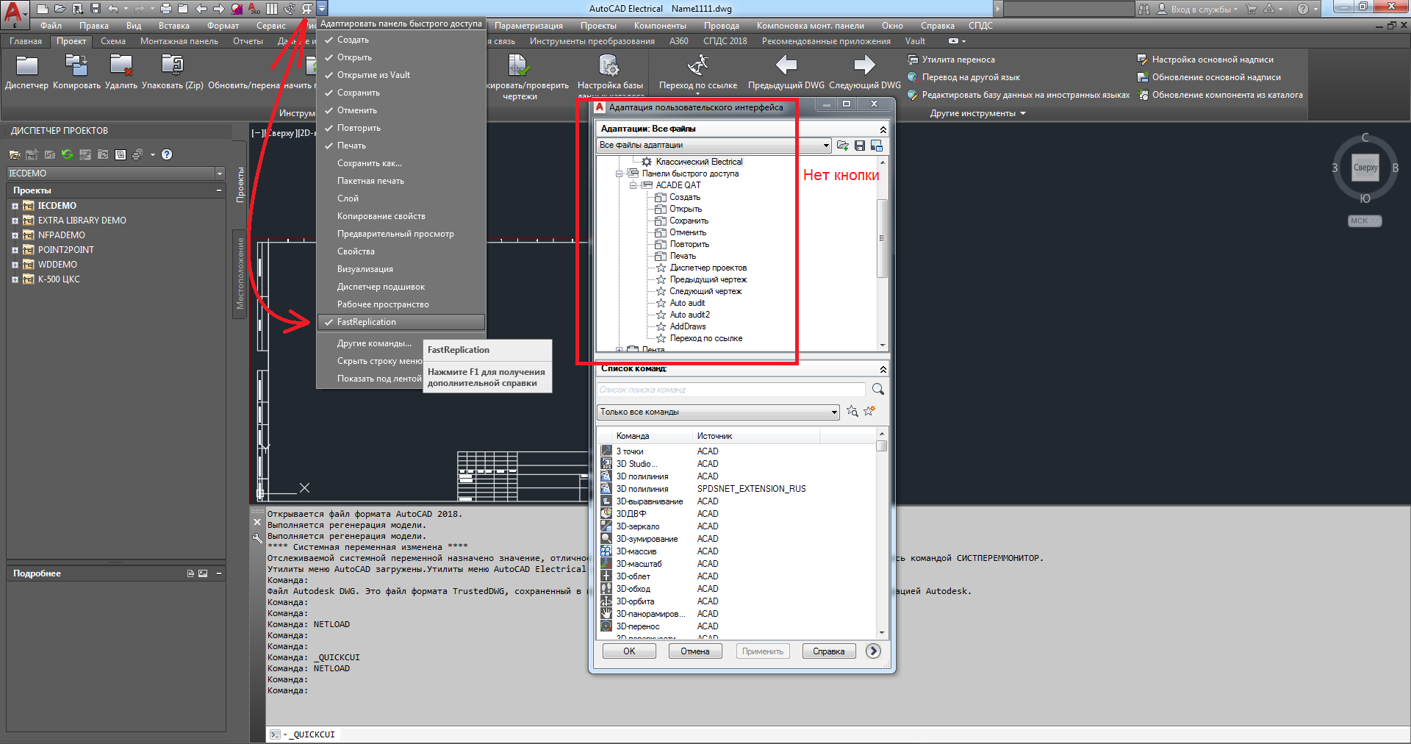Viewport: 1411px width, 744px height.
Task: Click the load partial customization file icon
Action: (842, 146)
